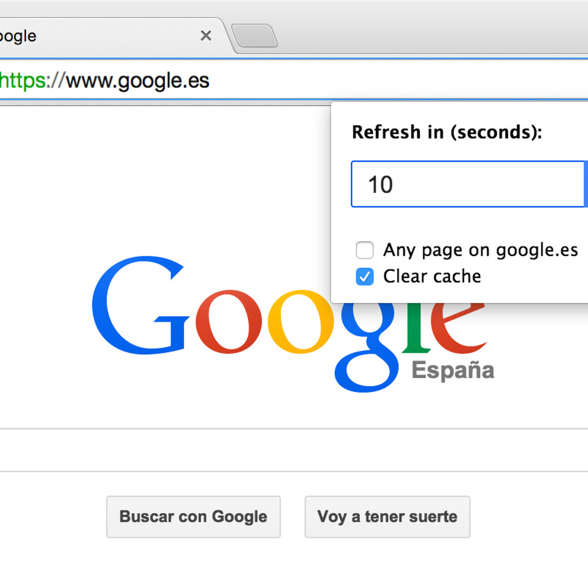Screen dimensions: 588x588
Task: Close the Google tab with the X
Action: tap(206, 35)
